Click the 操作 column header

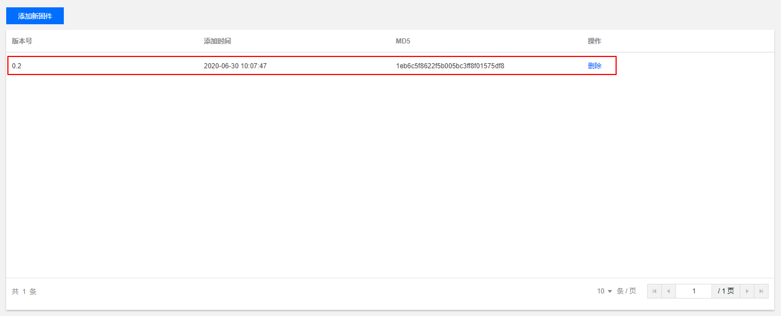point(595,41)
